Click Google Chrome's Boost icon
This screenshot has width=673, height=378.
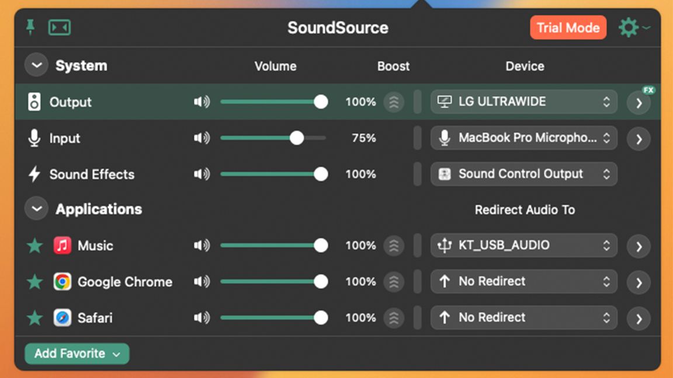click(394, 282)
